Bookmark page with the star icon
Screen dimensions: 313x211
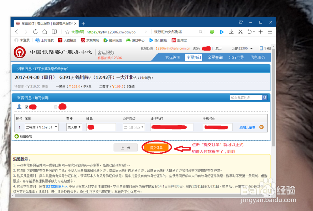click(67, 32)
